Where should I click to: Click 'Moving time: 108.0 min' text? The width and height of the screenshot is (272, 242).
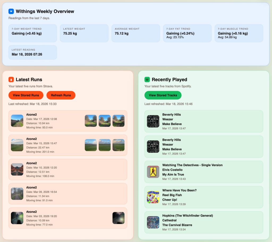pyautogui.click(x=40, y=176)
